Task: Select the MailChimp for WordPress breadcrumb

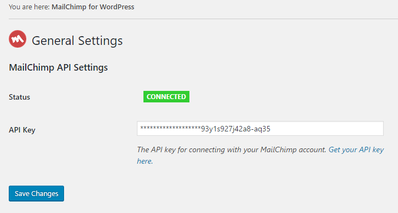Action: [93, 7]
